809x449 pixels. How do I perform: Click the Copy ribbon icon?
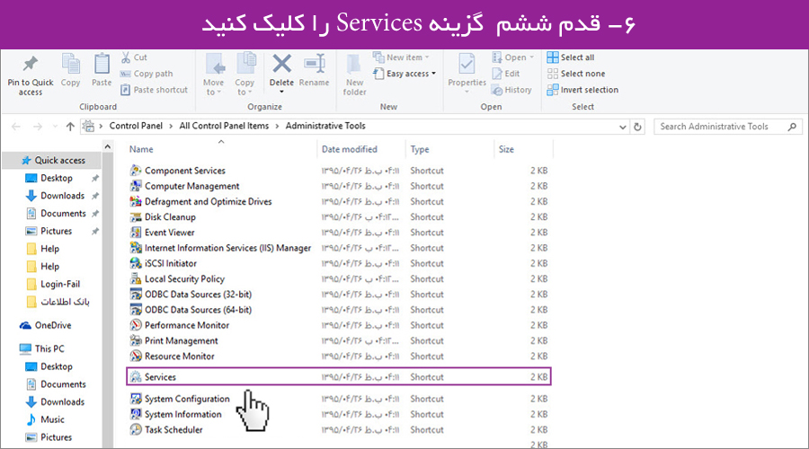tap(70, 65)
